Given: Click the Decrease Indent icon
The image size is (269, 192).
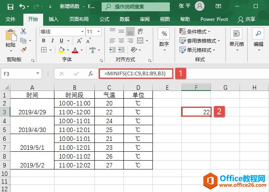Looking at the screenshot, I should 113,50.
